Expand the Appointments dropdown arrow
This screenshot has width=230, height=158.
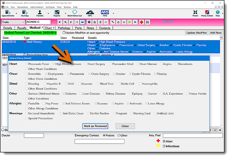(16, 13)
